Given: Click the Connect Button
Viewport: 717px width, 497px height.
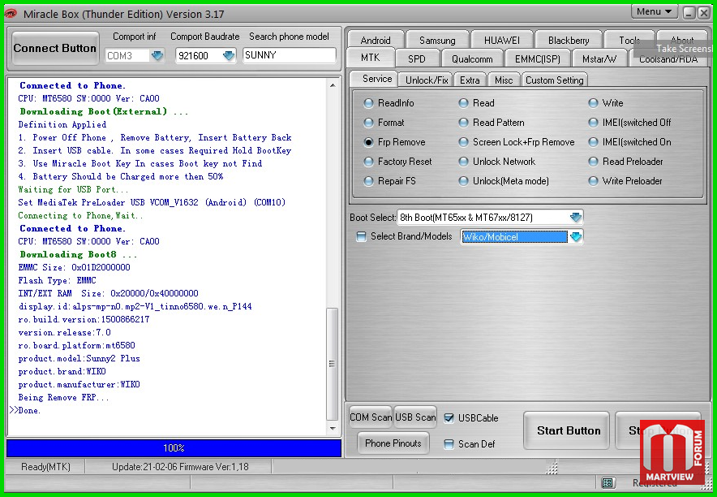Looking at the screenshot, I should (x=55, y=48).
